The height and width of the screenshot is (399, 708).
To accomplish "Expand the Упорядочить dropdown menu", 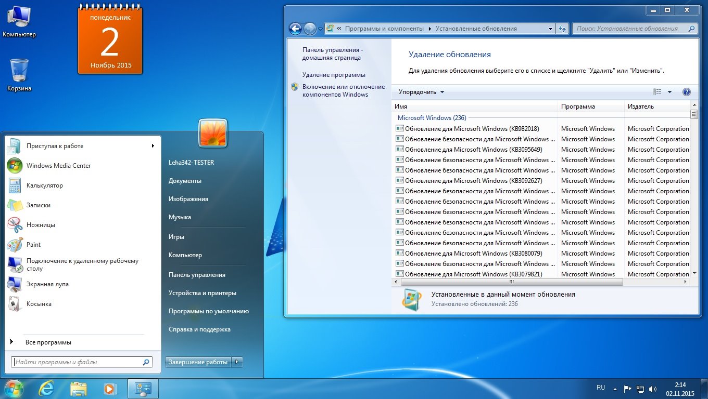I will 421,92.
